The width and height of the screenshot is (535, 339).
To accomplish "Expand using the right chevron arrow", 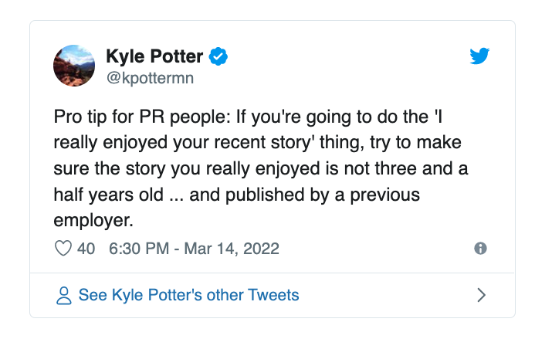I will pos(480,295).
